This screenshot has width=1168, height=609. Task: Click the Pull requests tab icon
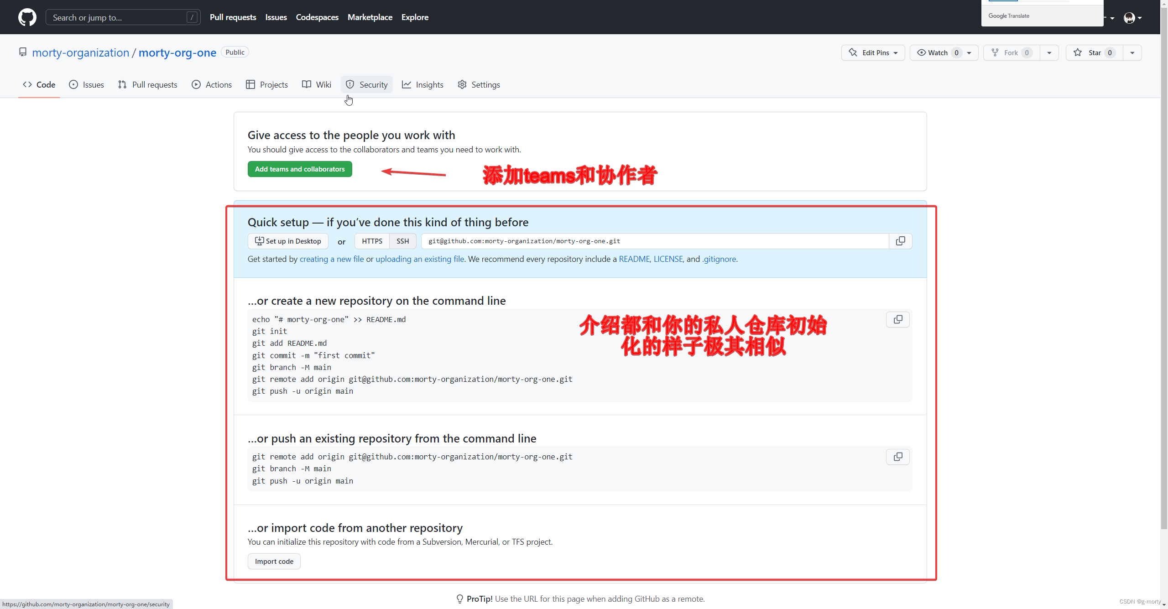point(121,84)
